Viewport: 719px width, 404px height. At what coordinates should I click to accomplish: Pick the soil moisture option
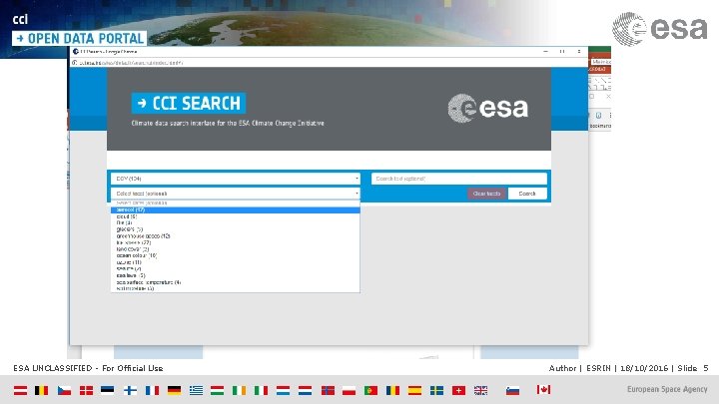(x=236, y=288)
